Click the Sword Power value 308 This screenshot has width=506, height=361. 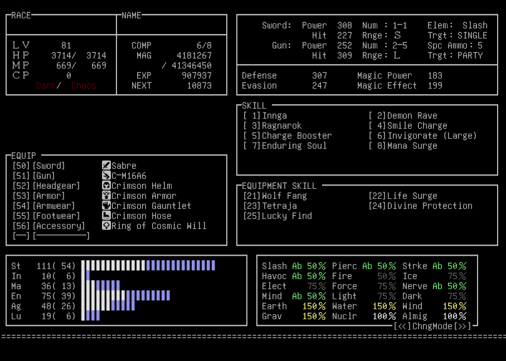[x=344, y=26]
